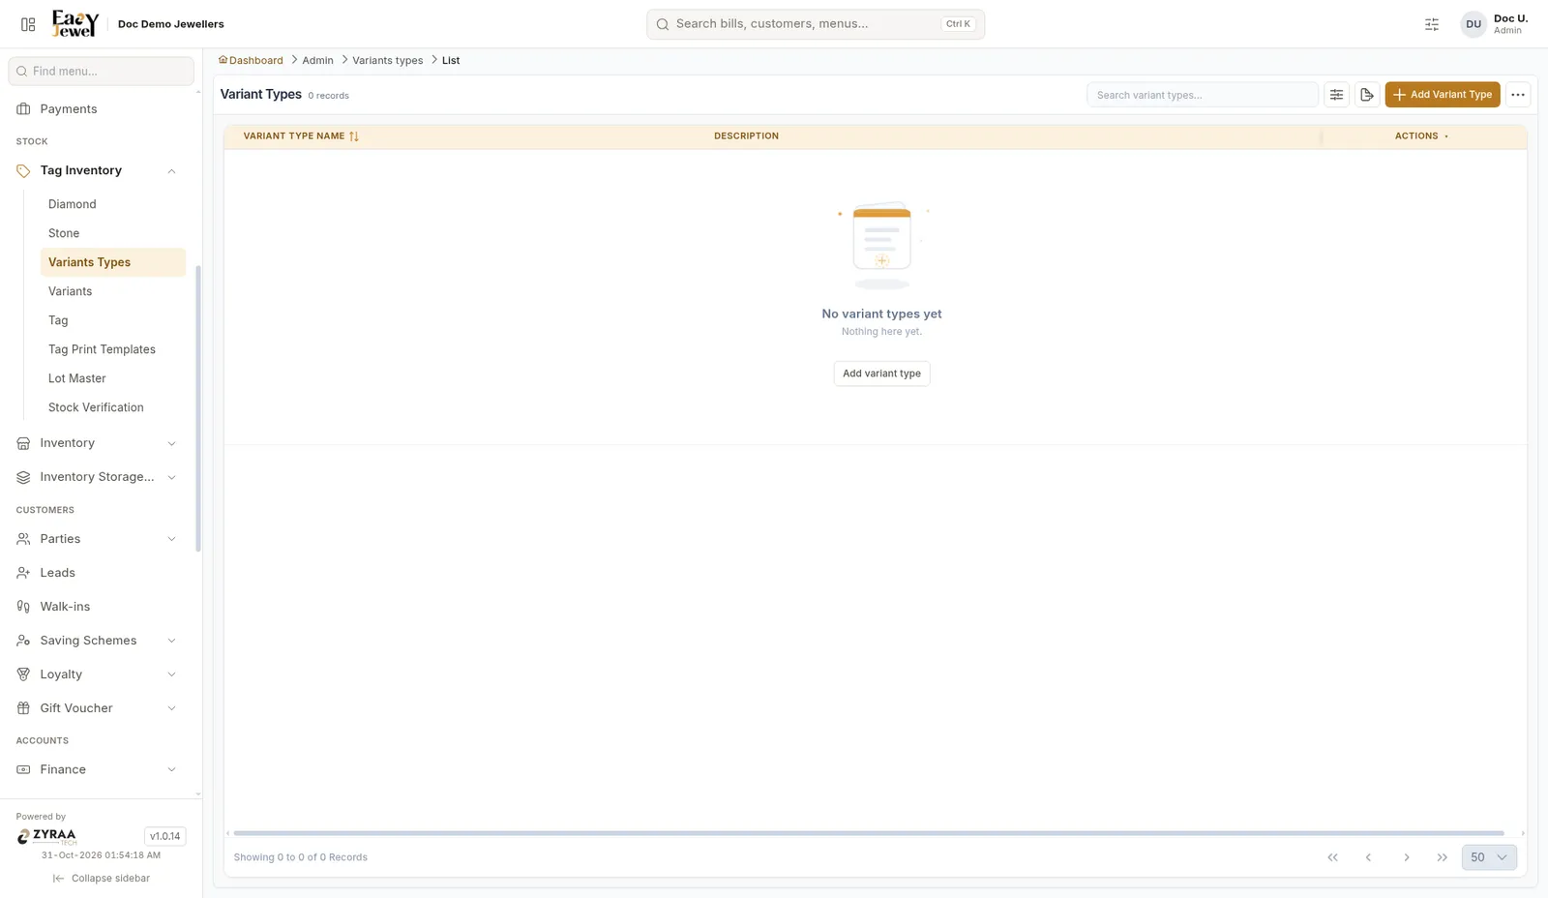Click the sidebar vertical scrollbar
Screen dimensions: 1548x898
coord(198,408)
